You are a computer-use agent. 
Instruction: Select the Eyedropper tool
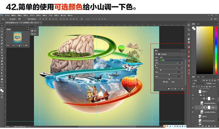2,40
